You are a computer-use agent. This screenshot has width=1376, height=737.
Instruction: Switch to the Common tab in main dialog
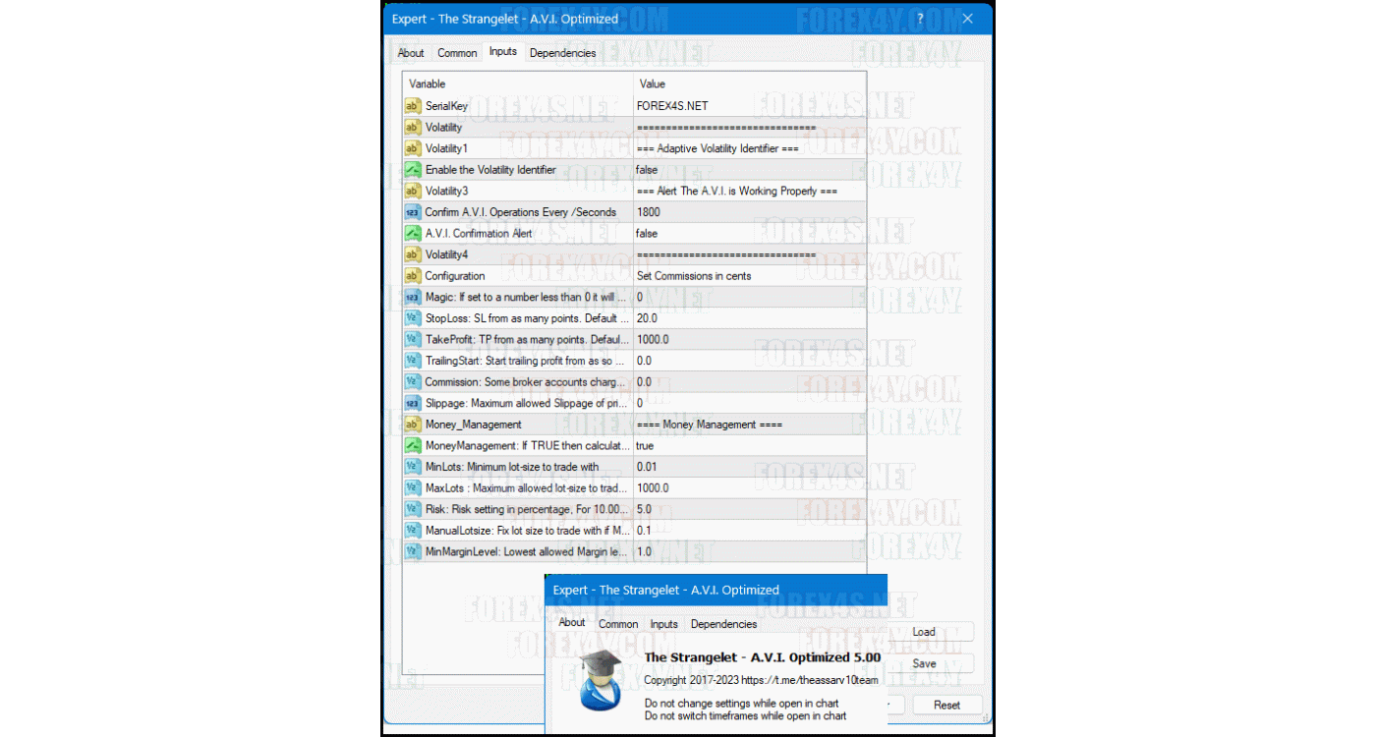tap(457, 53)
